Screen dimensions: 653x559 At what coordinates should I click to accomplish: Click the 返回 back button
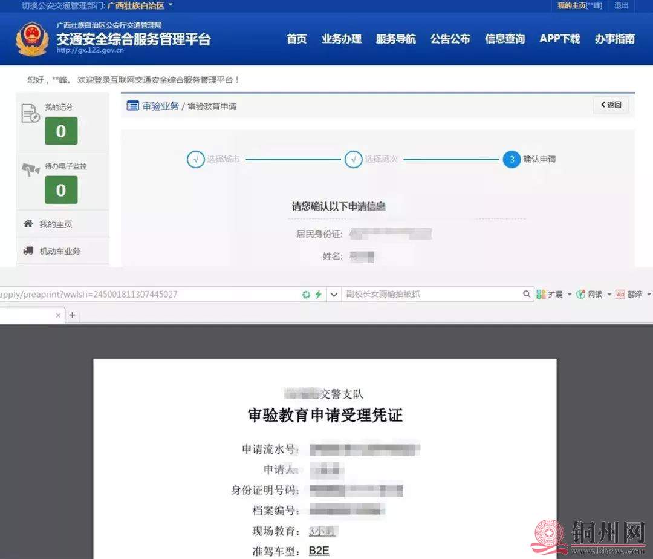tap(611, 105)
